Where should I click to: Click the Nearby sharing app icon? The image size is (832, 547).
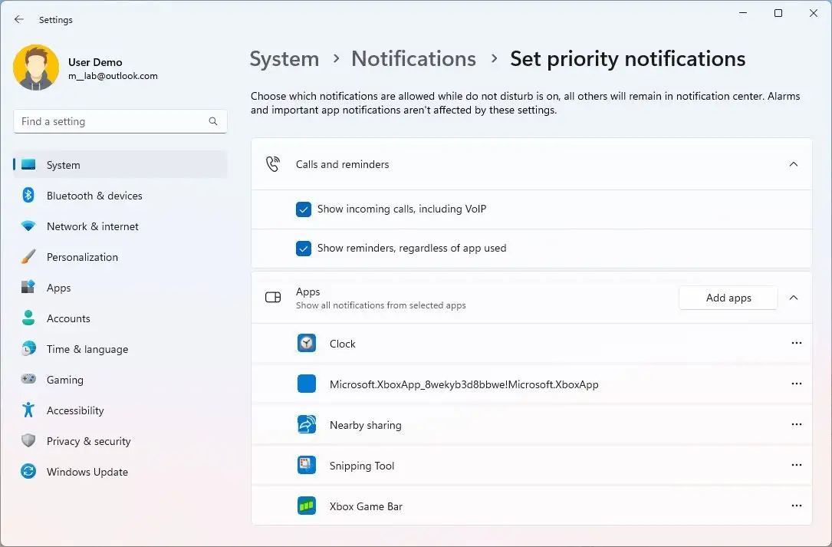pos(307,425)
